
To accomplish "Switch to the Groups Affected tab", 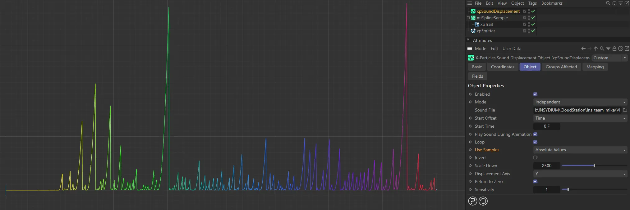I will tap(561, 67).
